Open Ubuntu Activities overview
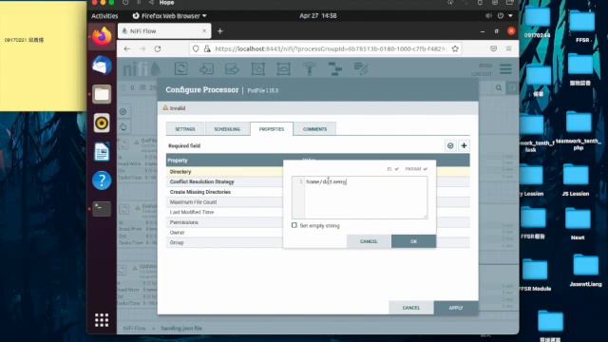608x342 pixels. pyautogui.click(x=104, y=16)
